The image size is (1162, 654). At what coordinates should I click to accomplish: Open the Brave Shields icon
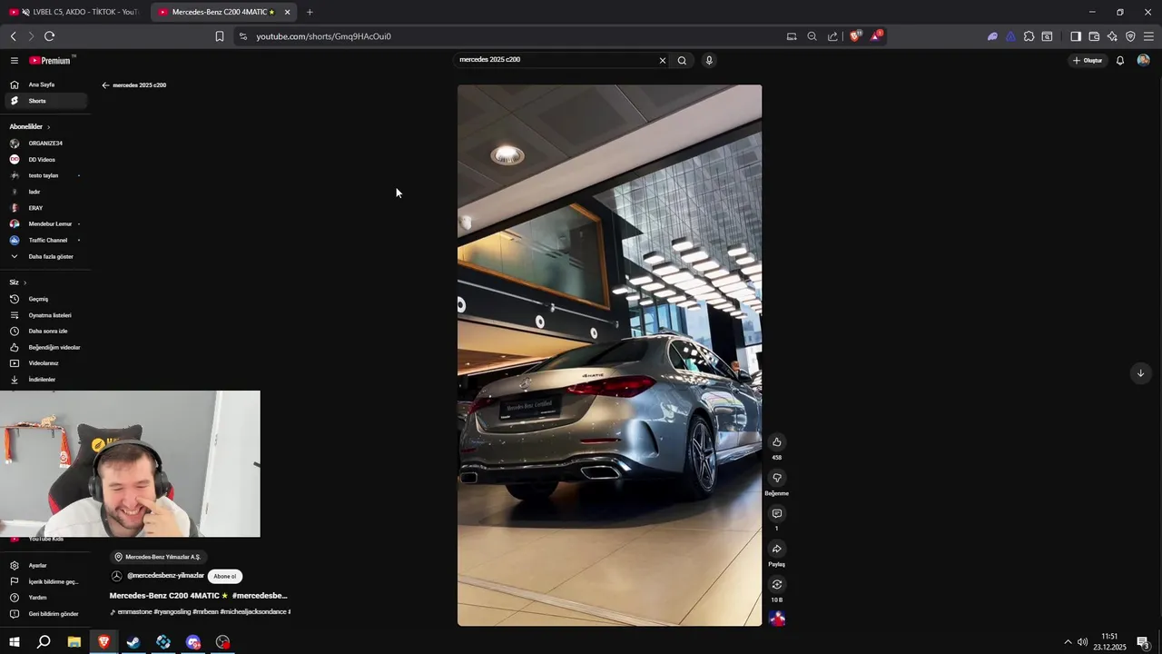tap(854, 36)
